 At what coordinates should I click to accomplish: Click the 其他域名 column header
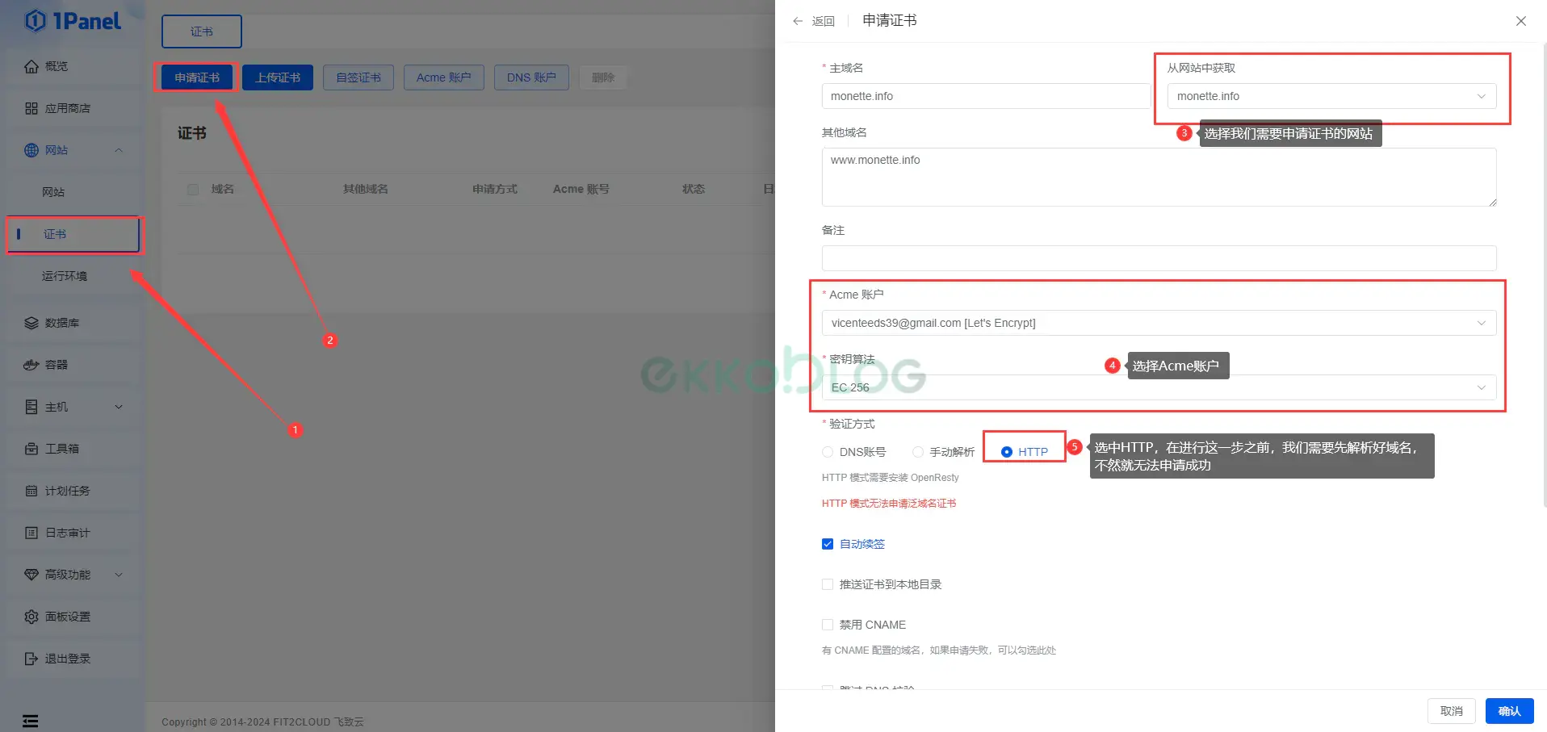coord(366,189)
